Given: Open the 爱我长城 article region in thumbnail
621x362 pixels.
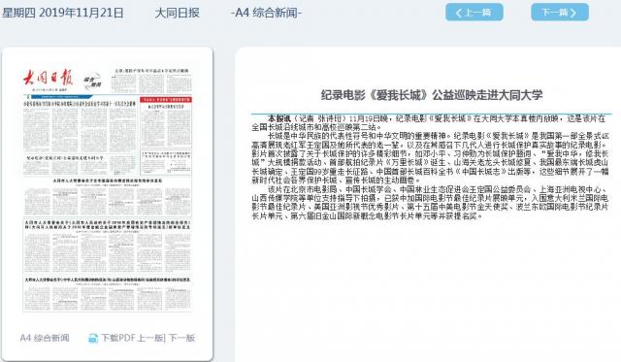Looking at the screenshot, I should [81, 164].
